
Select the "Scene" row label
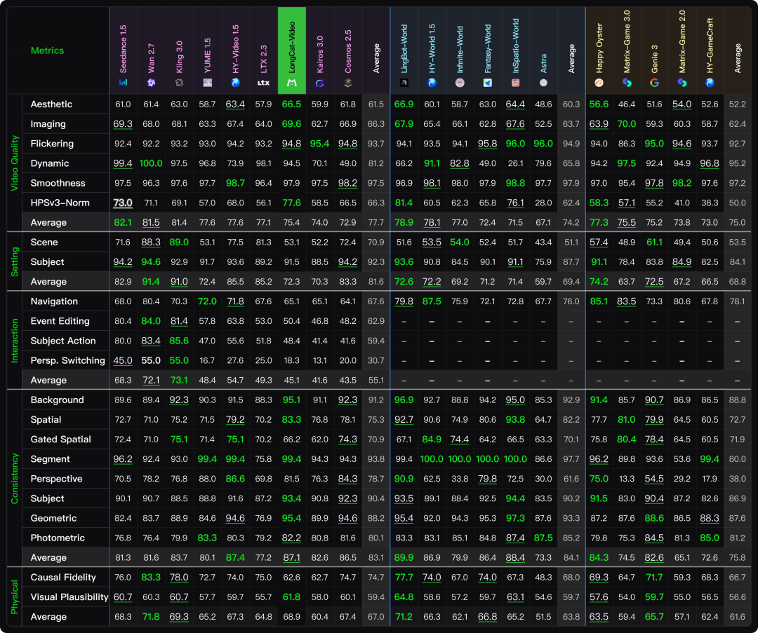[x=44, y=243]
